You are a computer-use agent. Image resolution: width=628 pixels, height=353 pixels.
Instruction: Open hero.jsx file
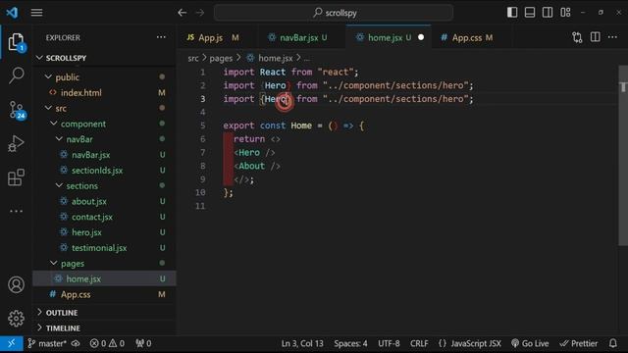pyautogui.click(x=104, y=232)
